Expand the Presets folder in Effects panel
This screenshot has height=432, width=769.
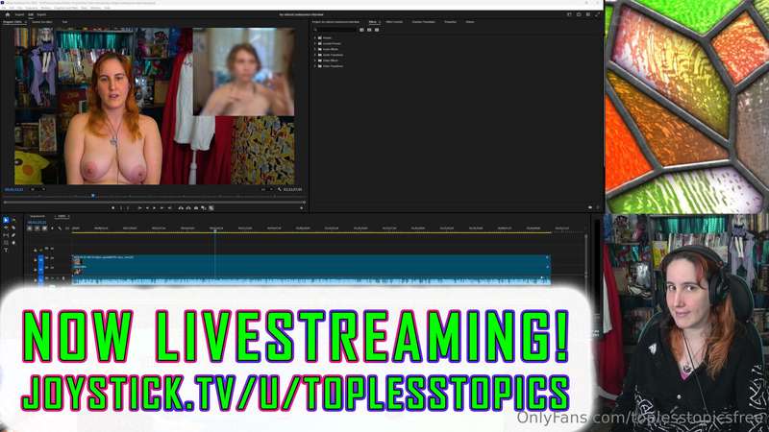point(315,37)
